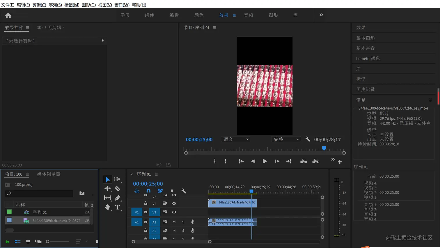Select the Razor tool in the tools panel
The image size is (440, 248).
(118, 189)
